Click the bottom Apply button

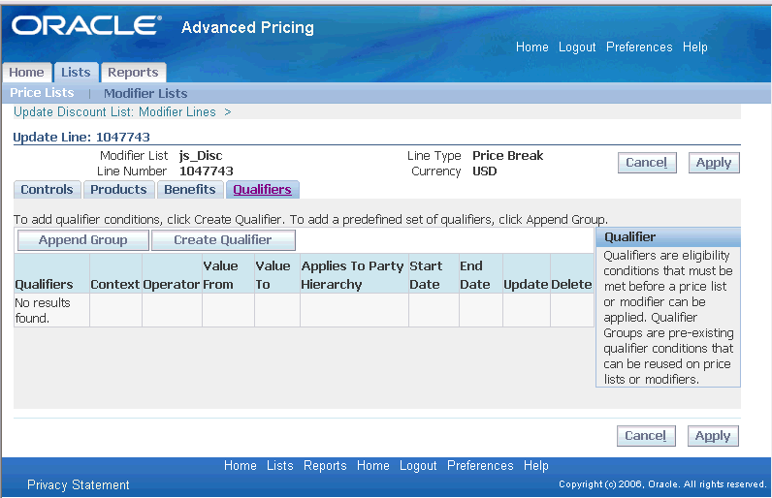[713, 436]
